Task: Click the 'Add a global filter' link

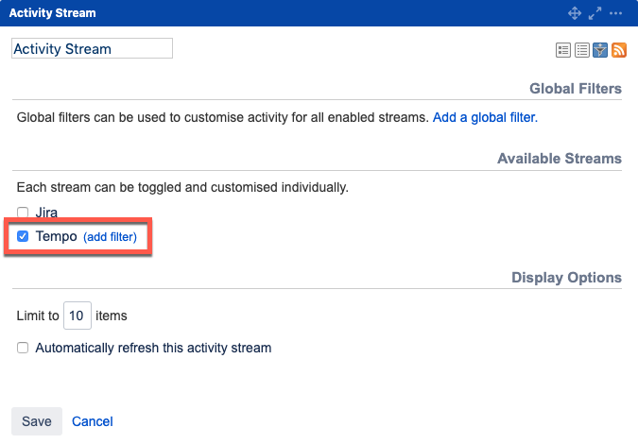Action: pyautogui.click(x=484, y=118)
